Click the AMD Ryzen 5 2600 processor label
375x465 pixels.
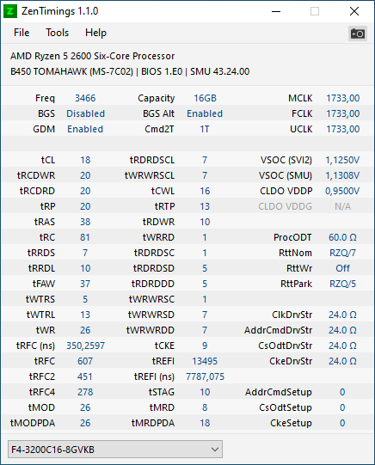[92, 56]
